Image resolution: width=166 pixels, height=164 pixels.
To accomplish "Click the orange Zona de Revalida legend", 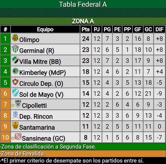I will click(x=83, y=154).
